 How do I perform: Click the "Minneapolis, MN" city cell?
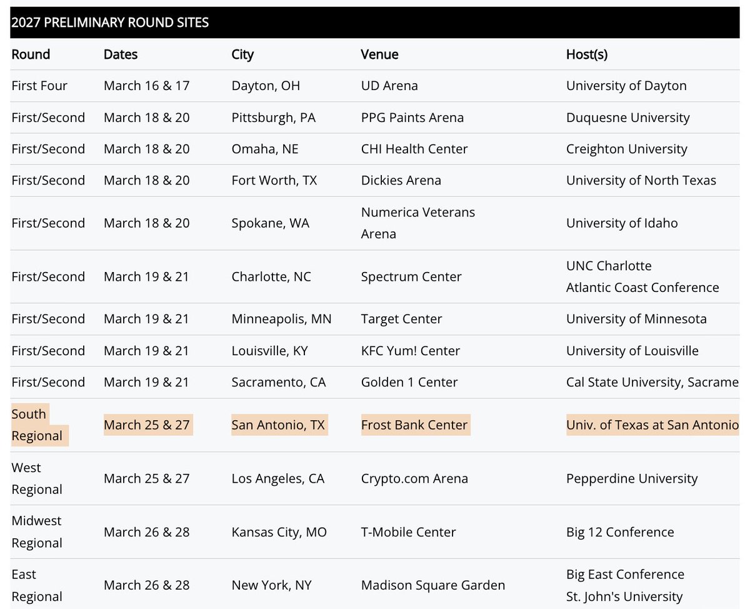(x=281, y=319)
